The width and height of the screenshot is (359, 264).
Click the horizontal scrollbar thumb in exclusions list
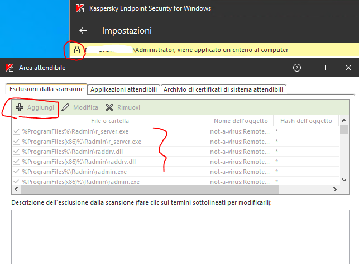coord(150,189)
